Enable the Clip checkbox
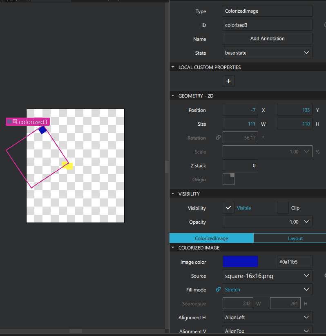The image size is (326, 336). (283, 208)
